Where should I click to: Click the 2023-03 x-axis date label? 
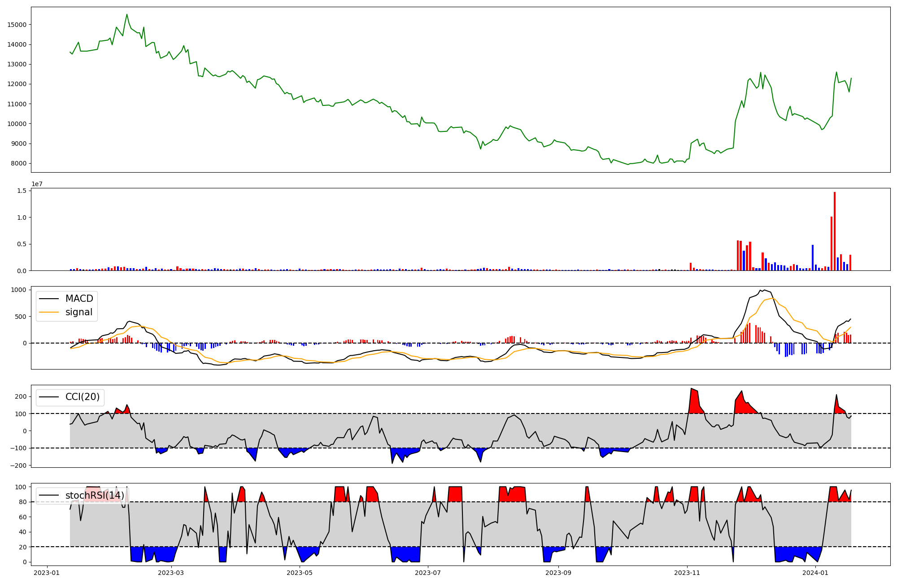point(171,573)
